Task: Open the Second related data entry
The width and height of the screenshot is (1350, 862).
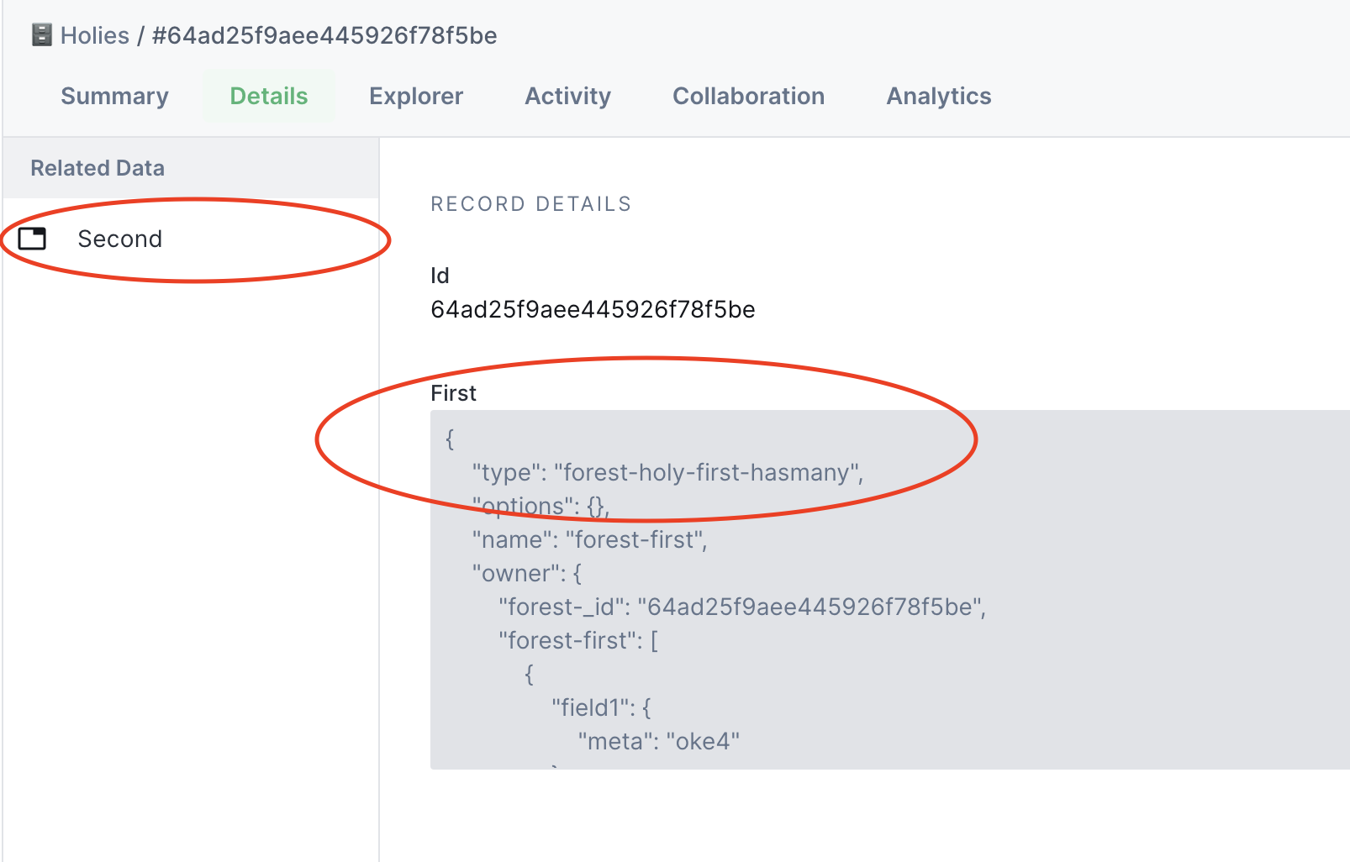Action: coord(119,239)
